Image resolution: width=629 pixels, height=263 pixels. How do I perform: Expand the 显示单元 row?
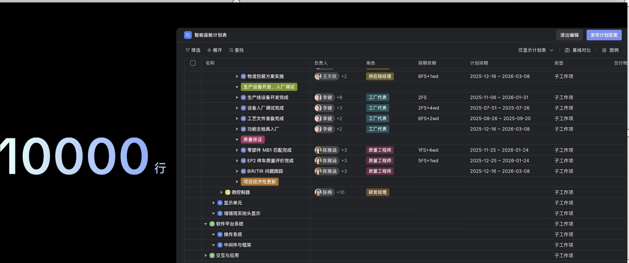pos(214,203)
